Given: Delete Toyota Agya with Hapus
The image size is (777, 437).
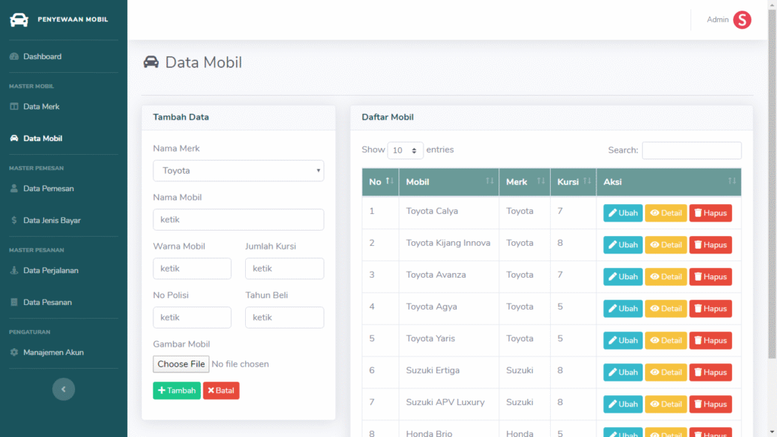Looking at the screenshot, I should (x=710, y=309).
